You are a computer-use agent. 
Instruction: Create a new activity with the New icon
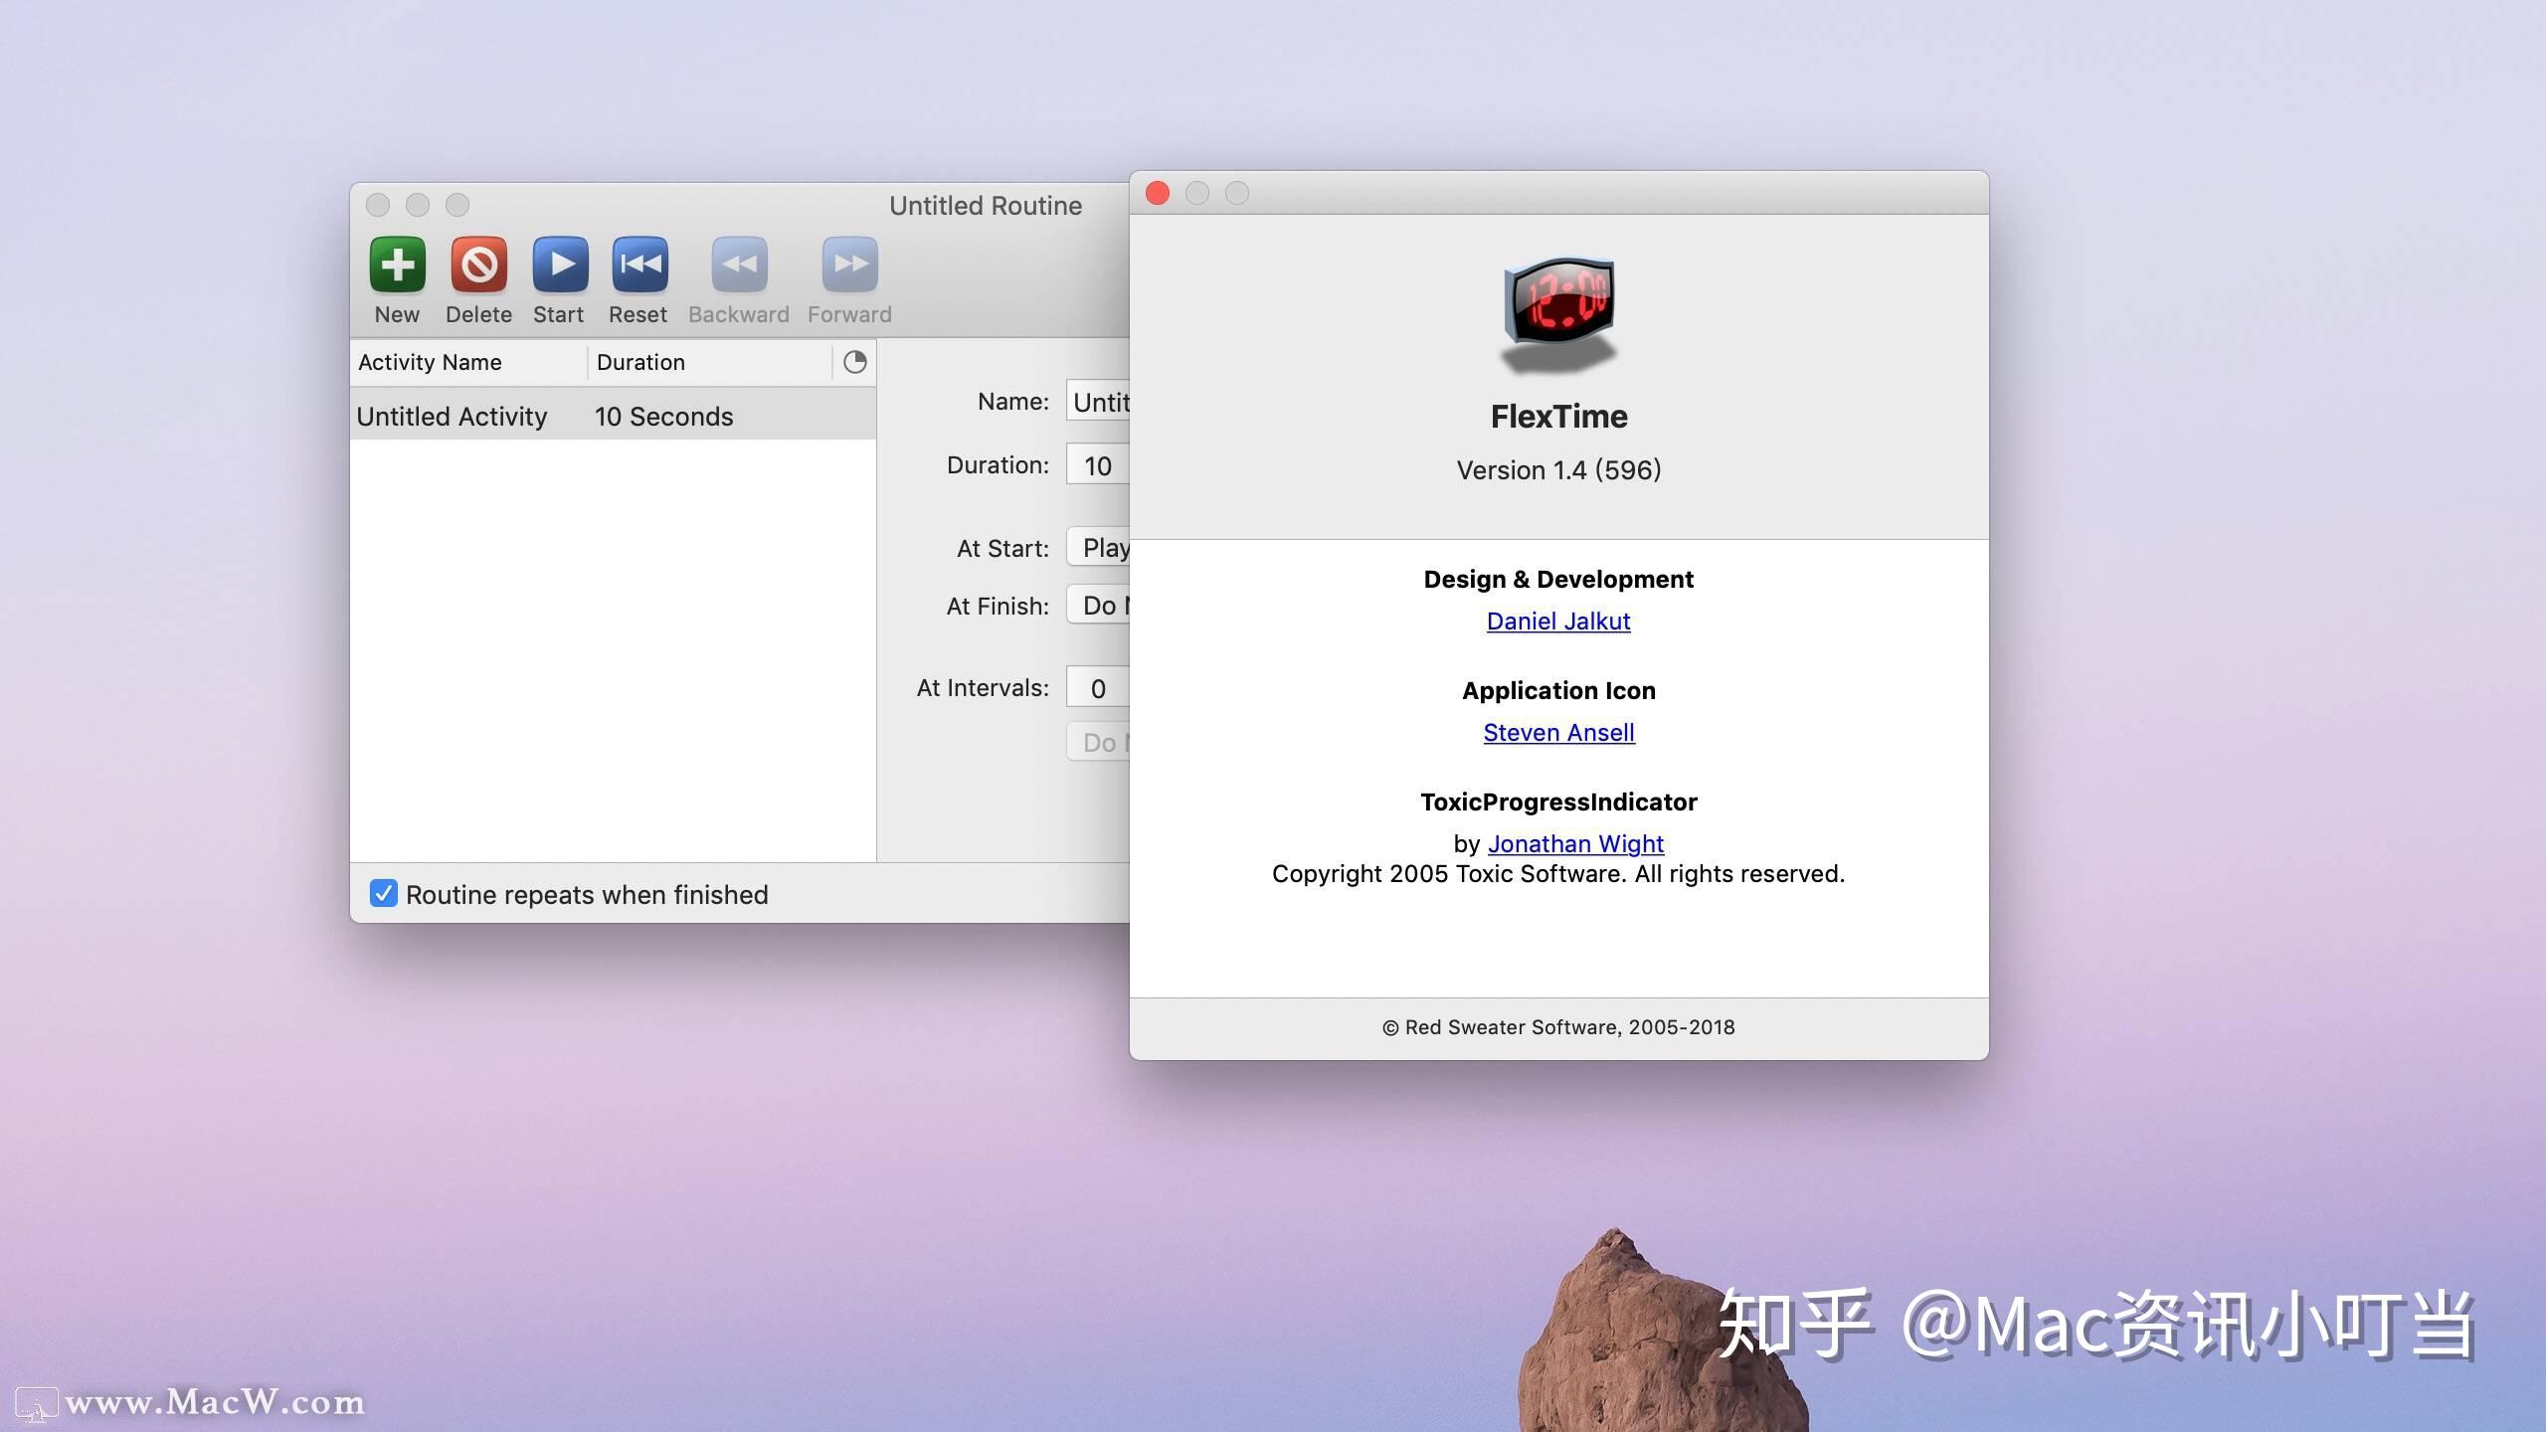(x=397, y=264)
